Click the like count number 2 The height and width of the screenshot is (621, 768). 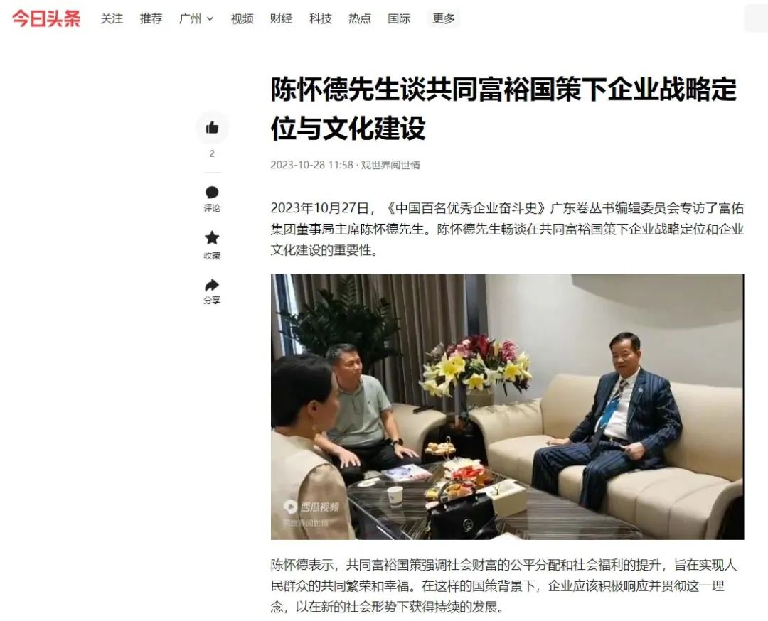212,153
